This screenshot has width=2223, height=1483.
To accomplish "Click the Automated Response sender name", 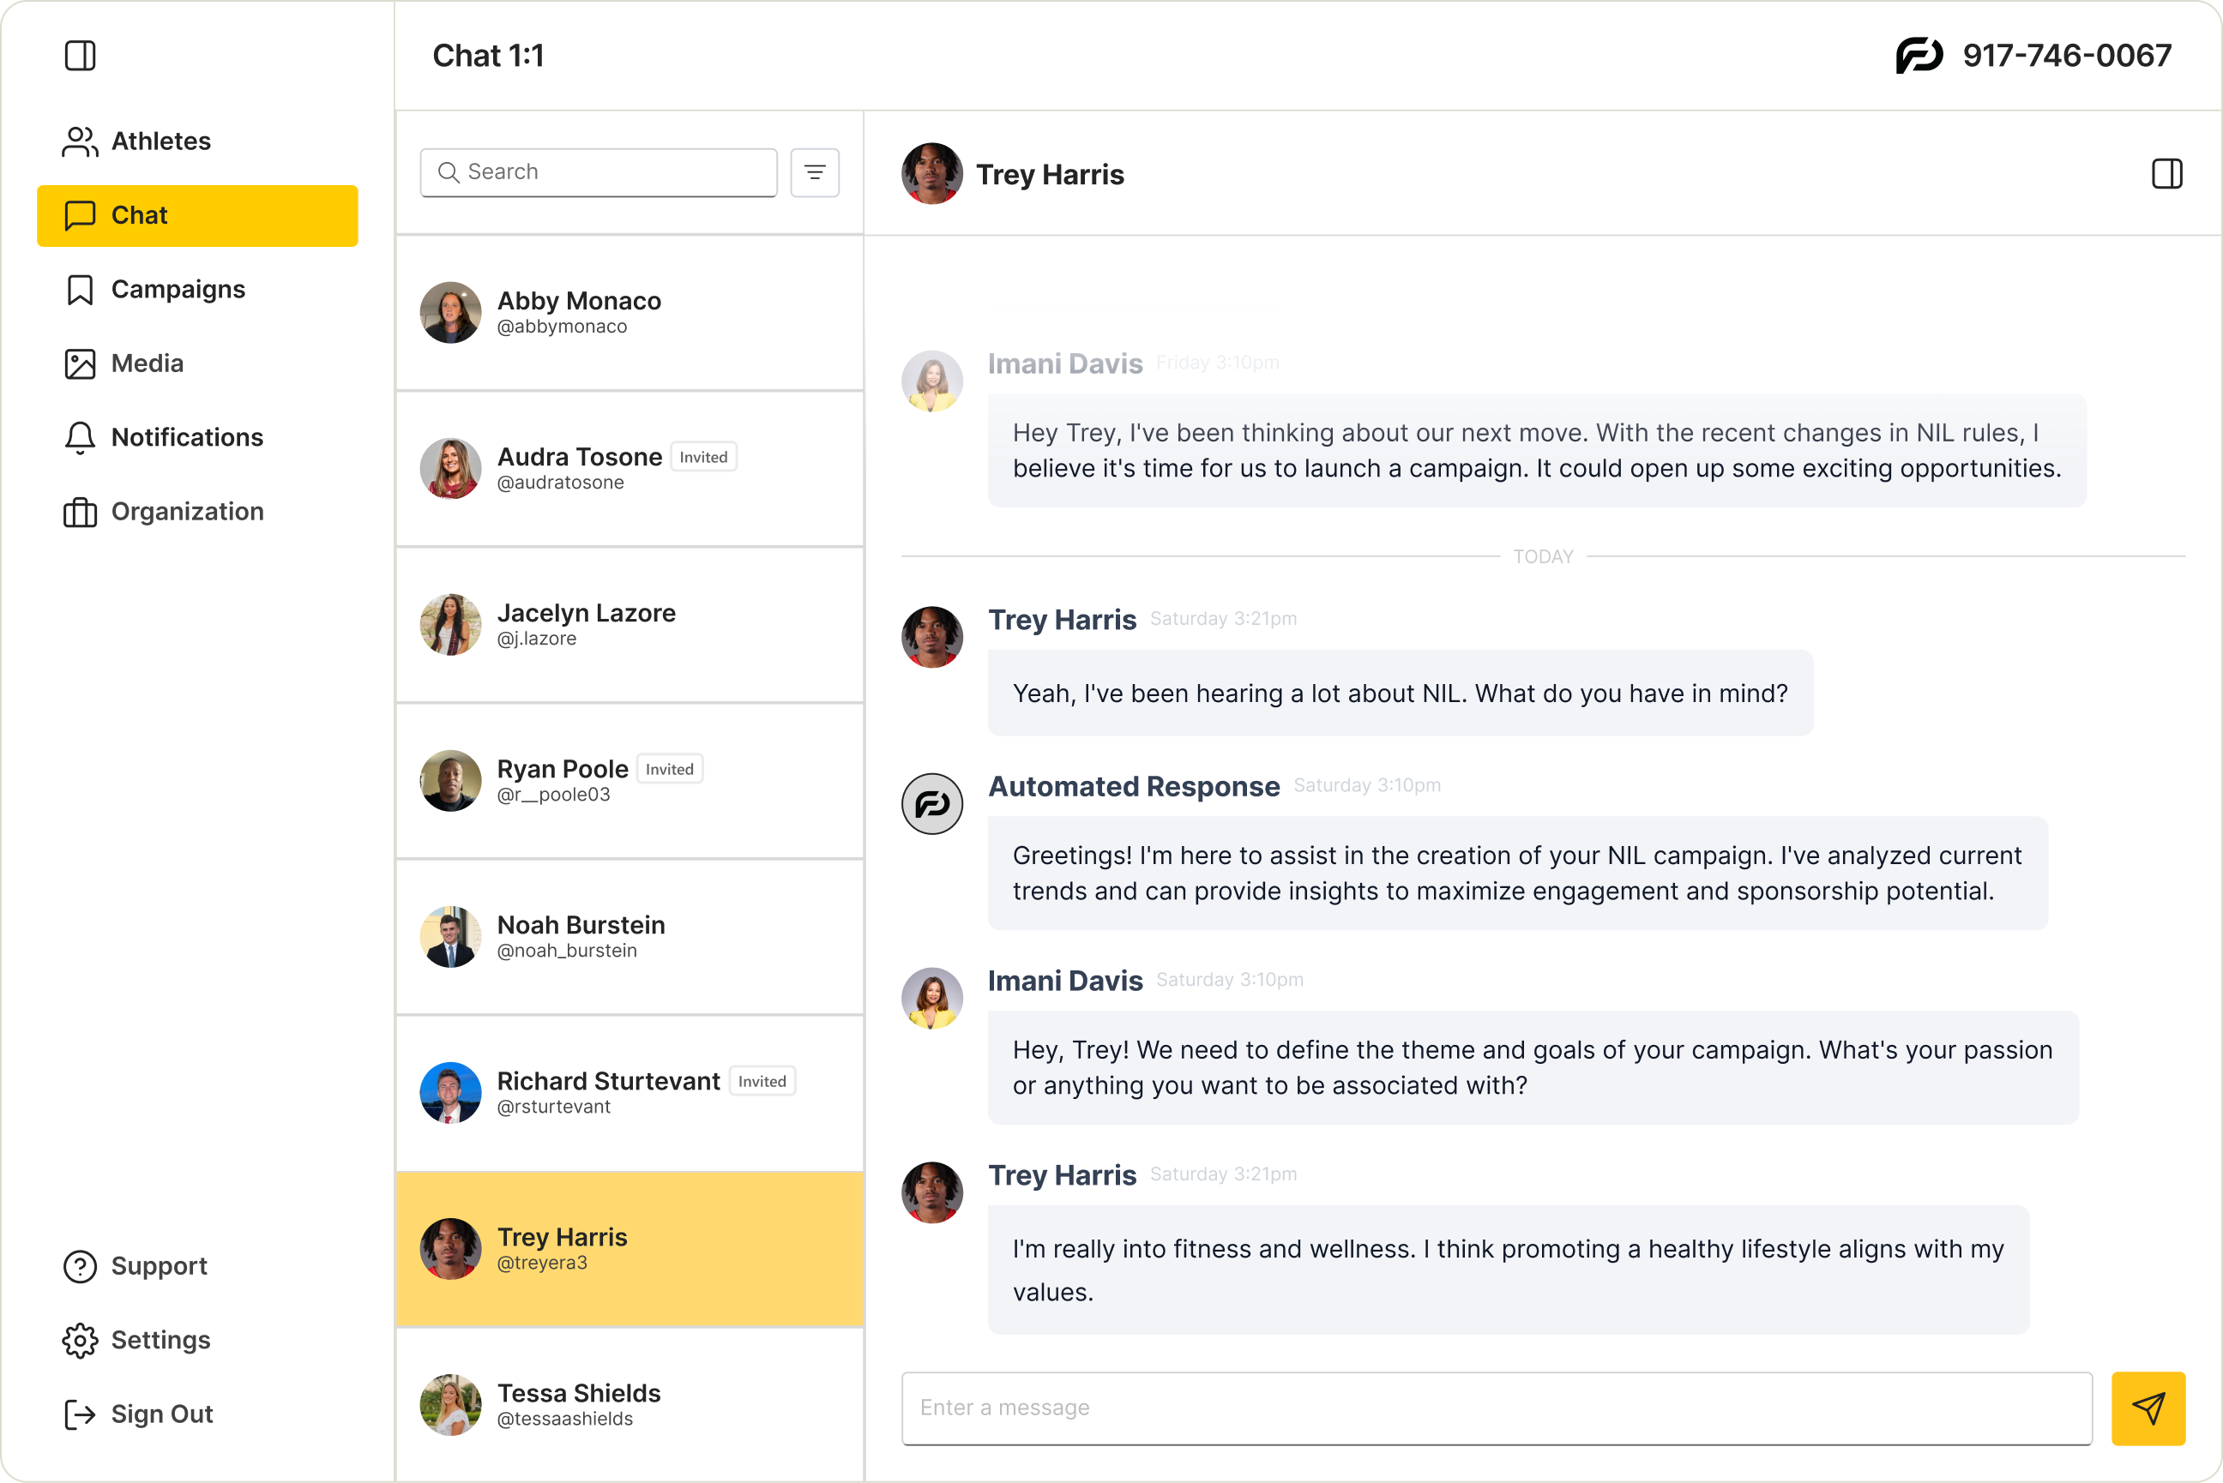I will [1134, 786].
